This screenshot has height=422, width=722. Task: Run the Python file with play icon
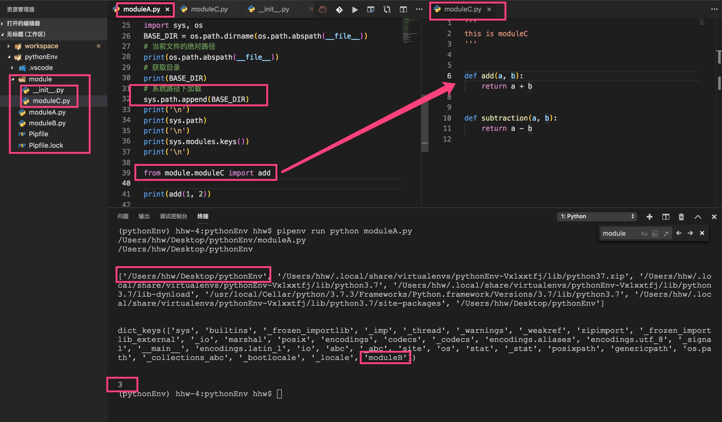pos(355,10)
